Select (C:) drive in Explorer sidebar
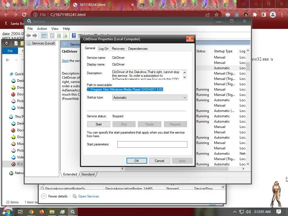The image size is (288, 216). 20,164
